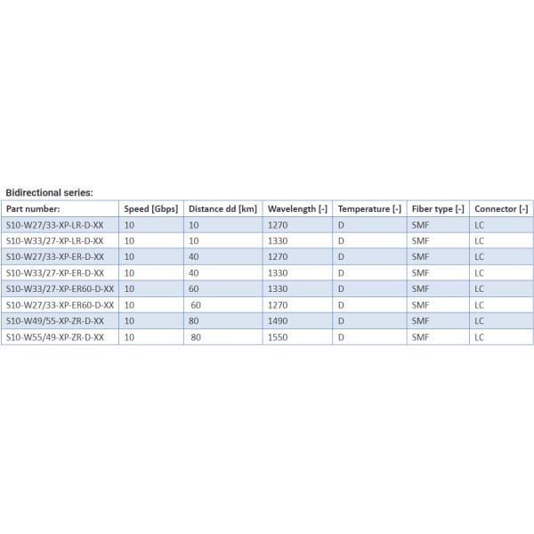This screenshot has width=534, height=534.
Task: Click the 'Connector [-]' column header
Action: (501, 209)
